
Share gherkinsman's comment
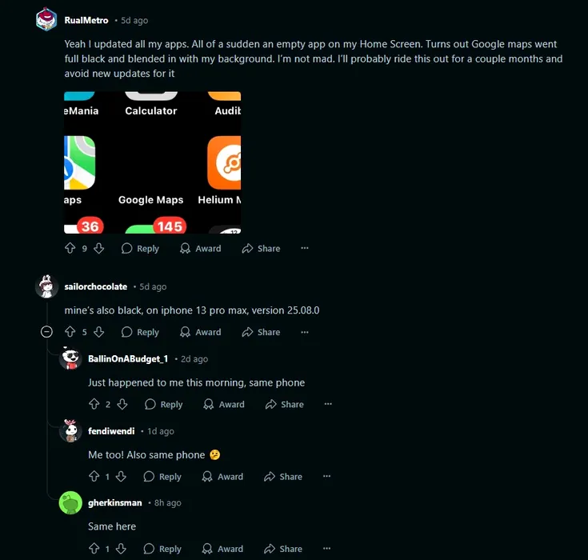click(283, 549)
